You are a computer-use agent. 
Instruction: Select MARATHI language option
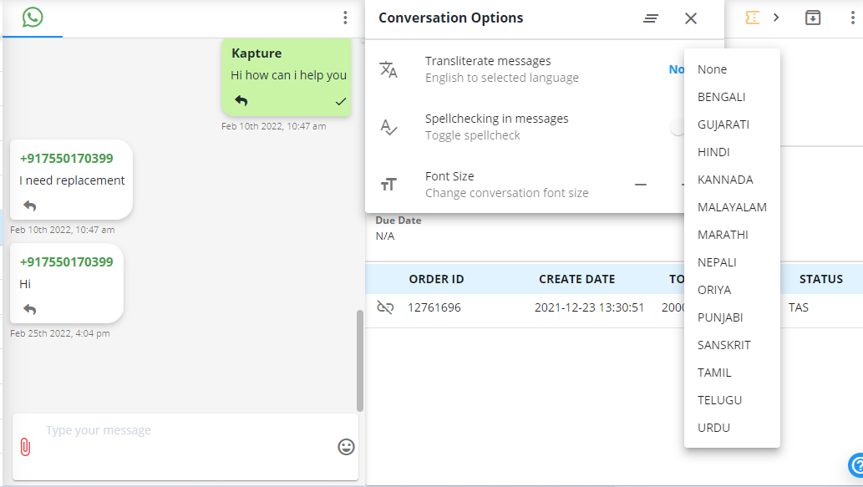[732, 235]
